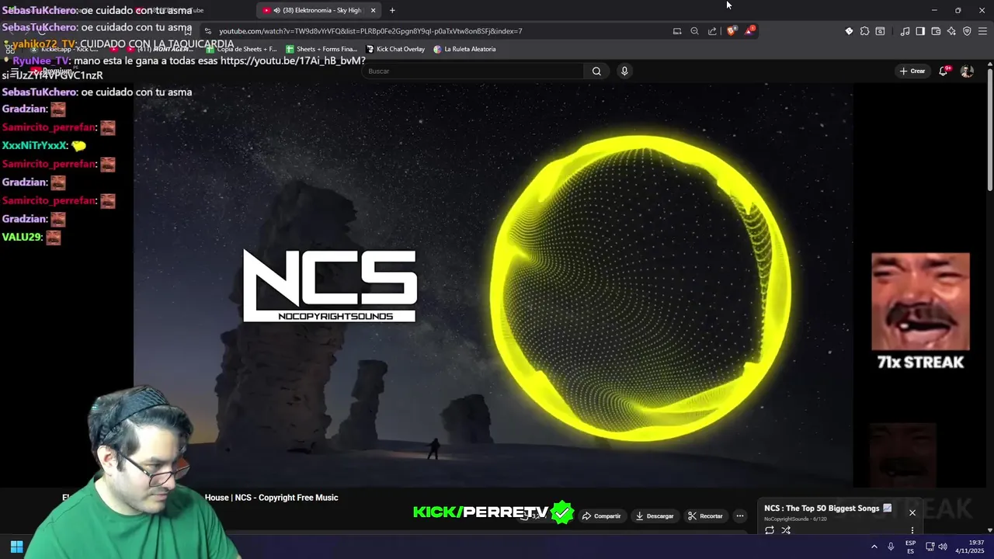Click the Compartir share button

pos(602,516)
